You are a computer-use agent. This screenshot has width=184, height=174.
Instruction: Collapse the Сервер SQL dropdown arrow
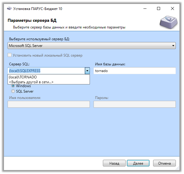coord(87,71)
